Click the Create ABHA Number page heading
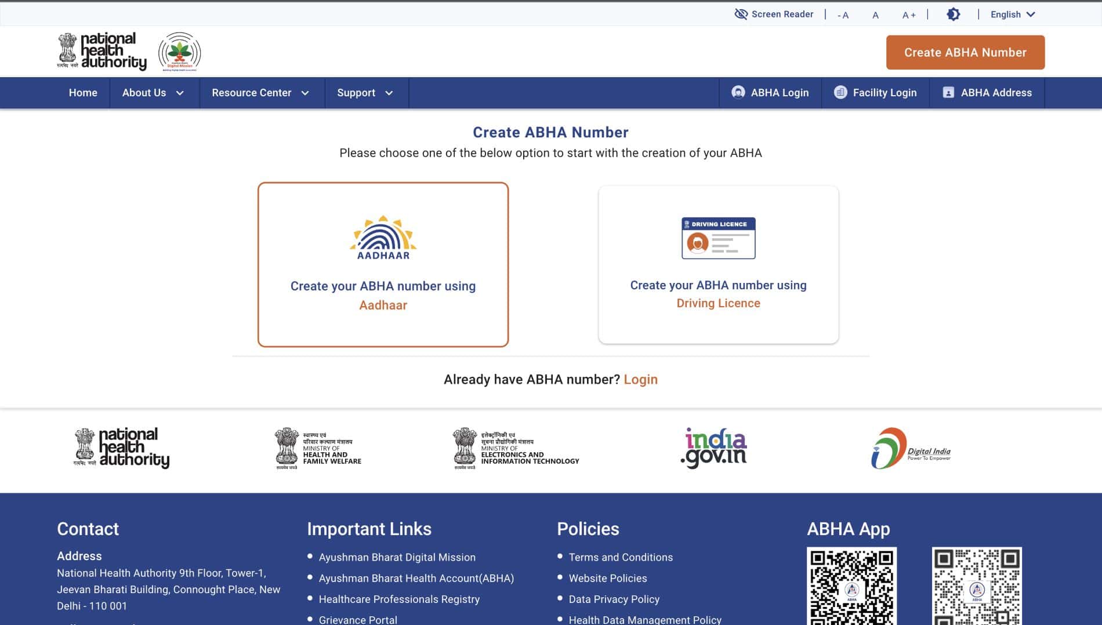The image size is (1102, 625). [x=550, y=132]
